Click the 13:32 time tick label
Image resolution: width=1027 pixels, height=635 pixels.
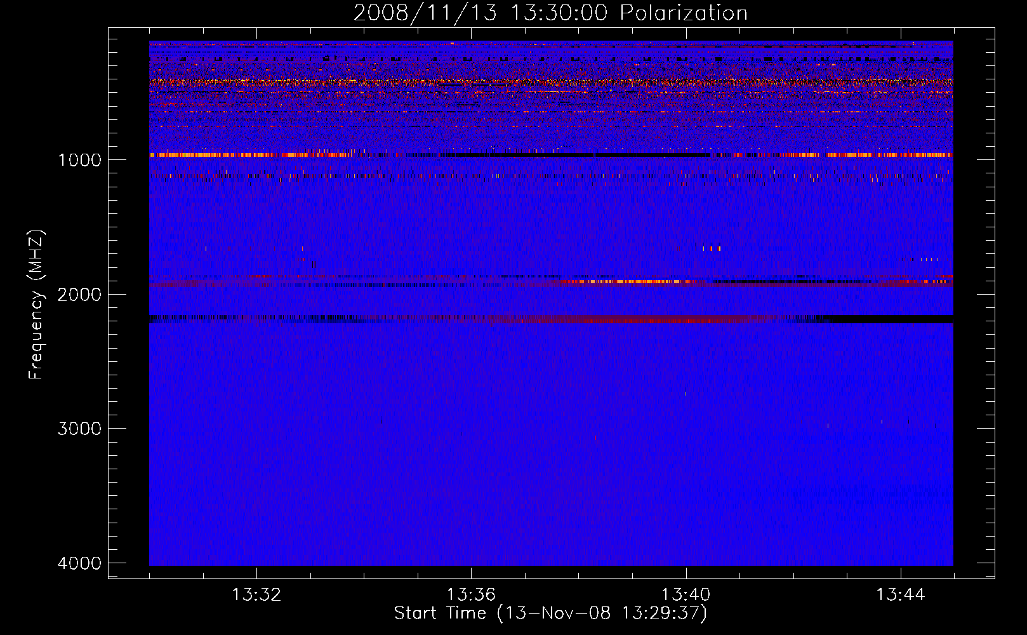pos(256,595)
